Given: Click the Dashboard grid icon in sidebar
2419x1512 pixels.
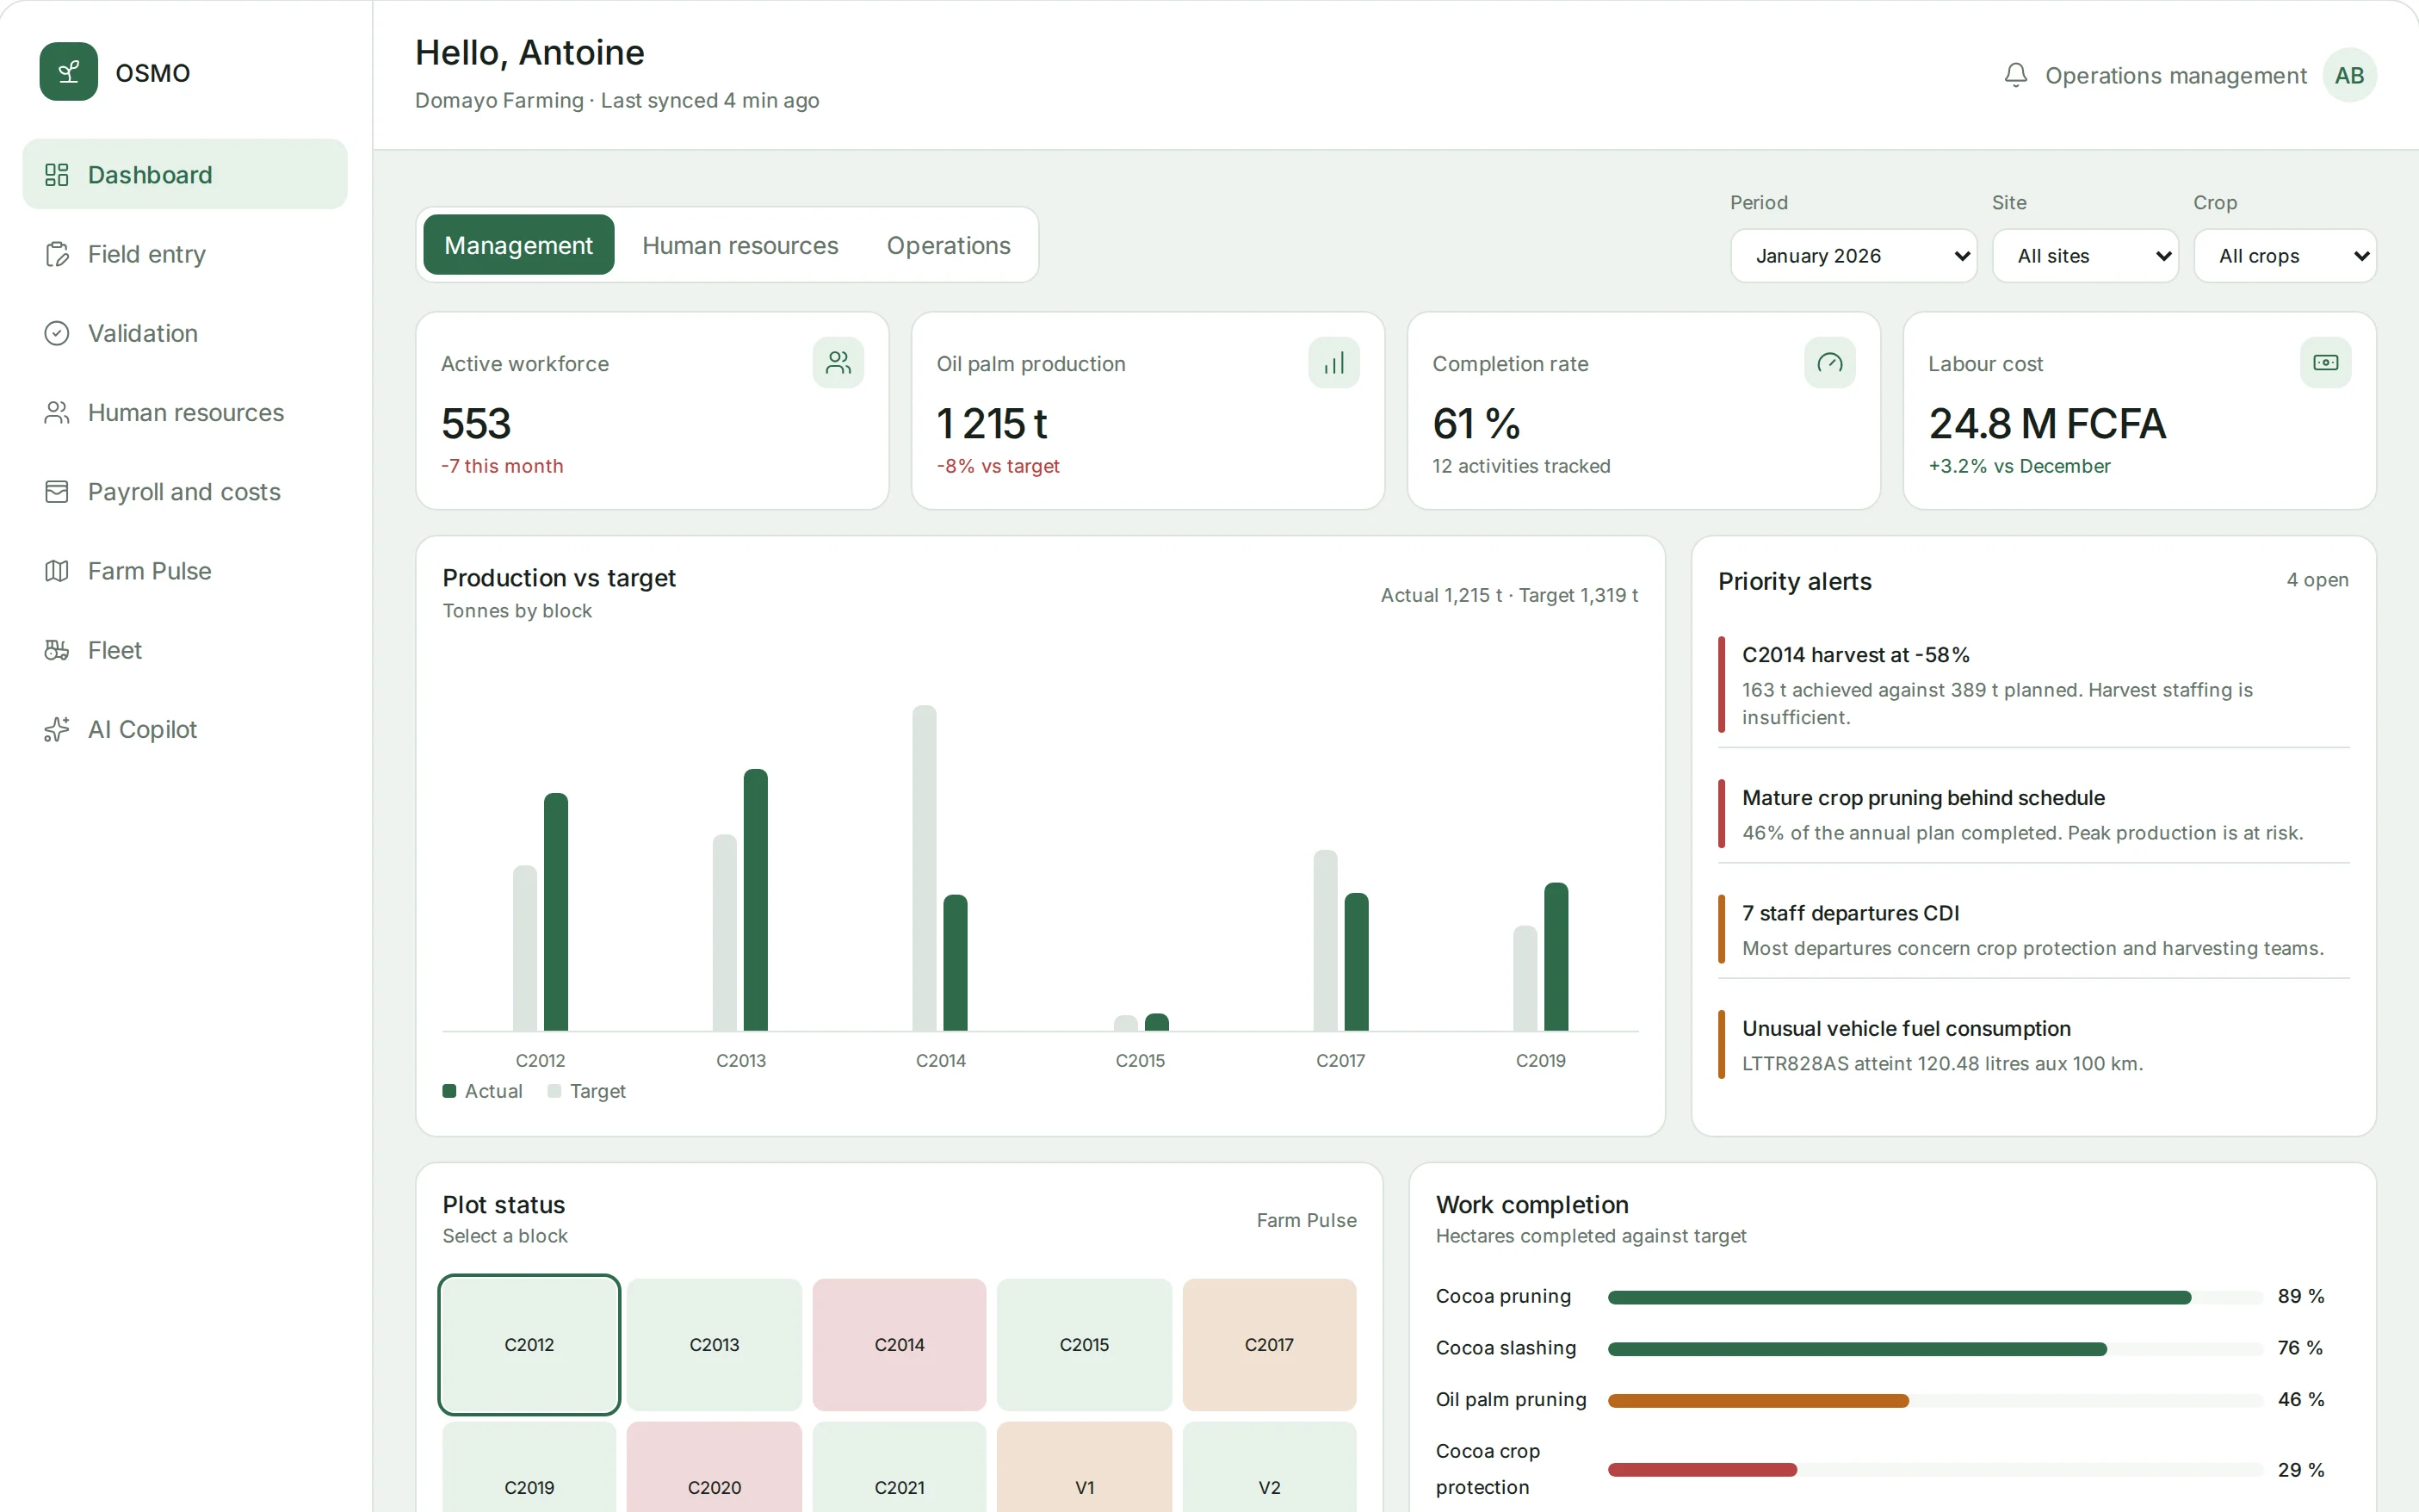Looking at the screenshot, I should [57, 175].
